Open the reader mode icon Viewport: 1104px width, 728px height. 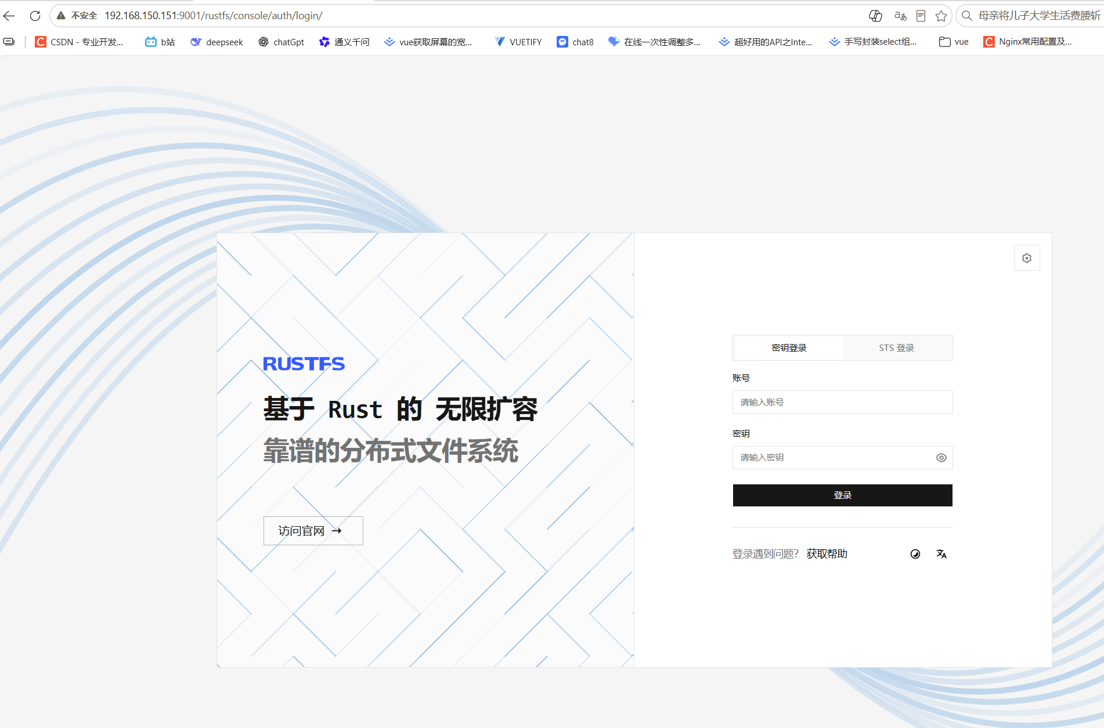tap(921, 16)
